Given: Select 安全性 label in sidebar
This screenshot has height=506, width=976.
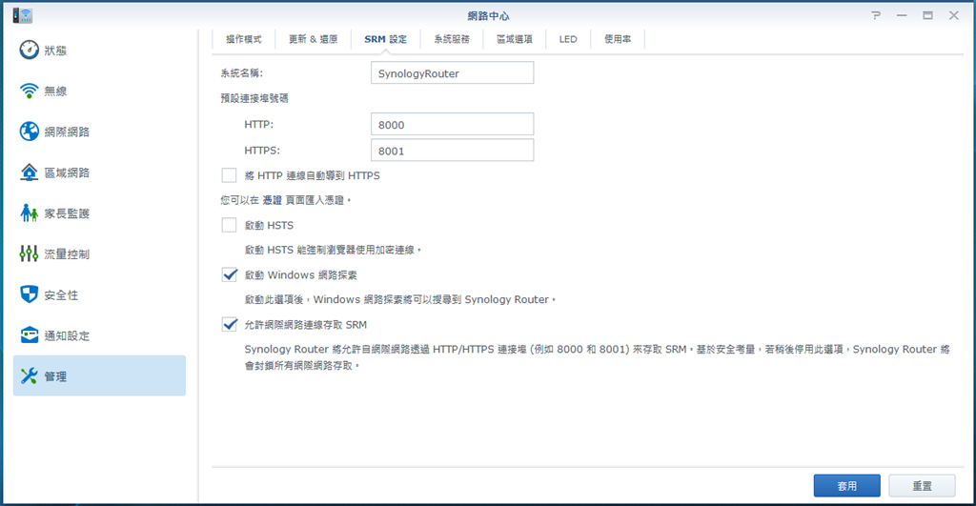Looking at the screenshot, I should (61, 295).
